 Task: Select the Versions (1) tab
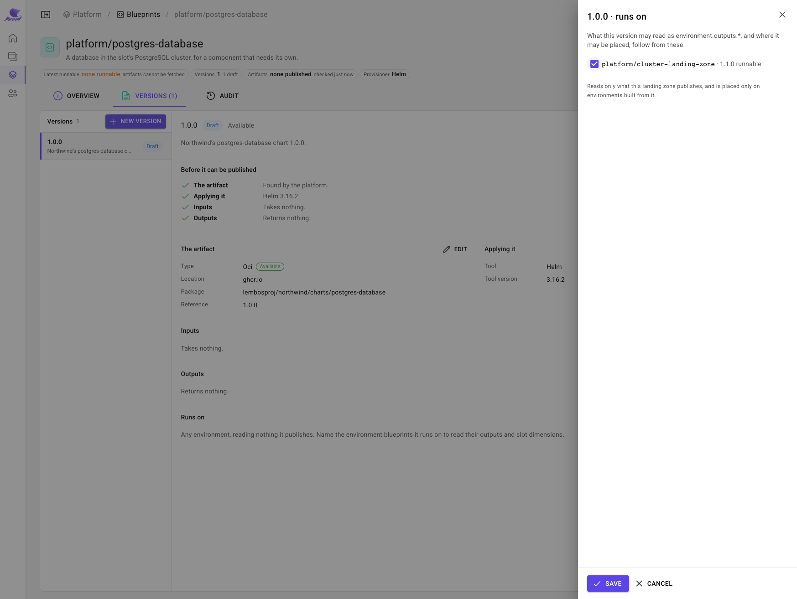149,96
